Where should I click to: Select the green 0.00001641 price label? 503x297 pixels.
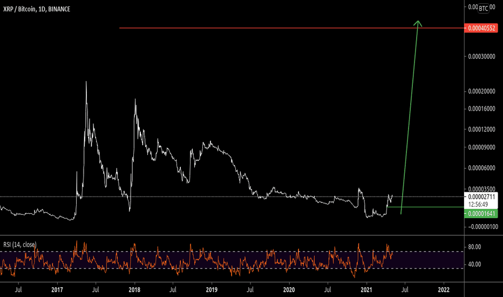point(481,213)
